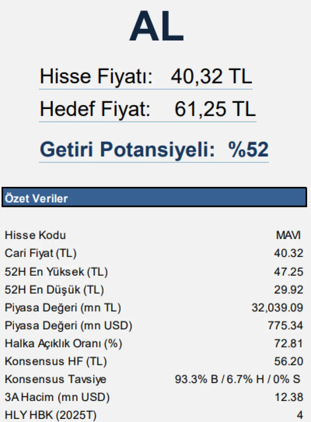Select the Cari Fiyat (TL) row label
Screen dimensions: 311x422
pos(41,253)
